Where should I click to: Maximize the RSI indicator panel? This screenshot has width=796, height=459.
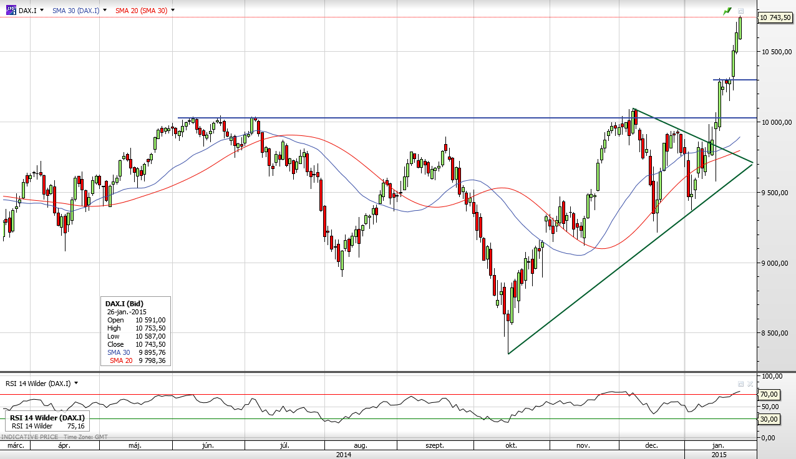coord(740,384)
